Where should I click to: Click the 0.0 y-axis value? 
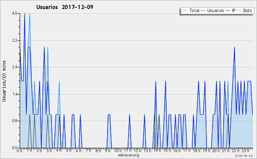tap(15, 148)
